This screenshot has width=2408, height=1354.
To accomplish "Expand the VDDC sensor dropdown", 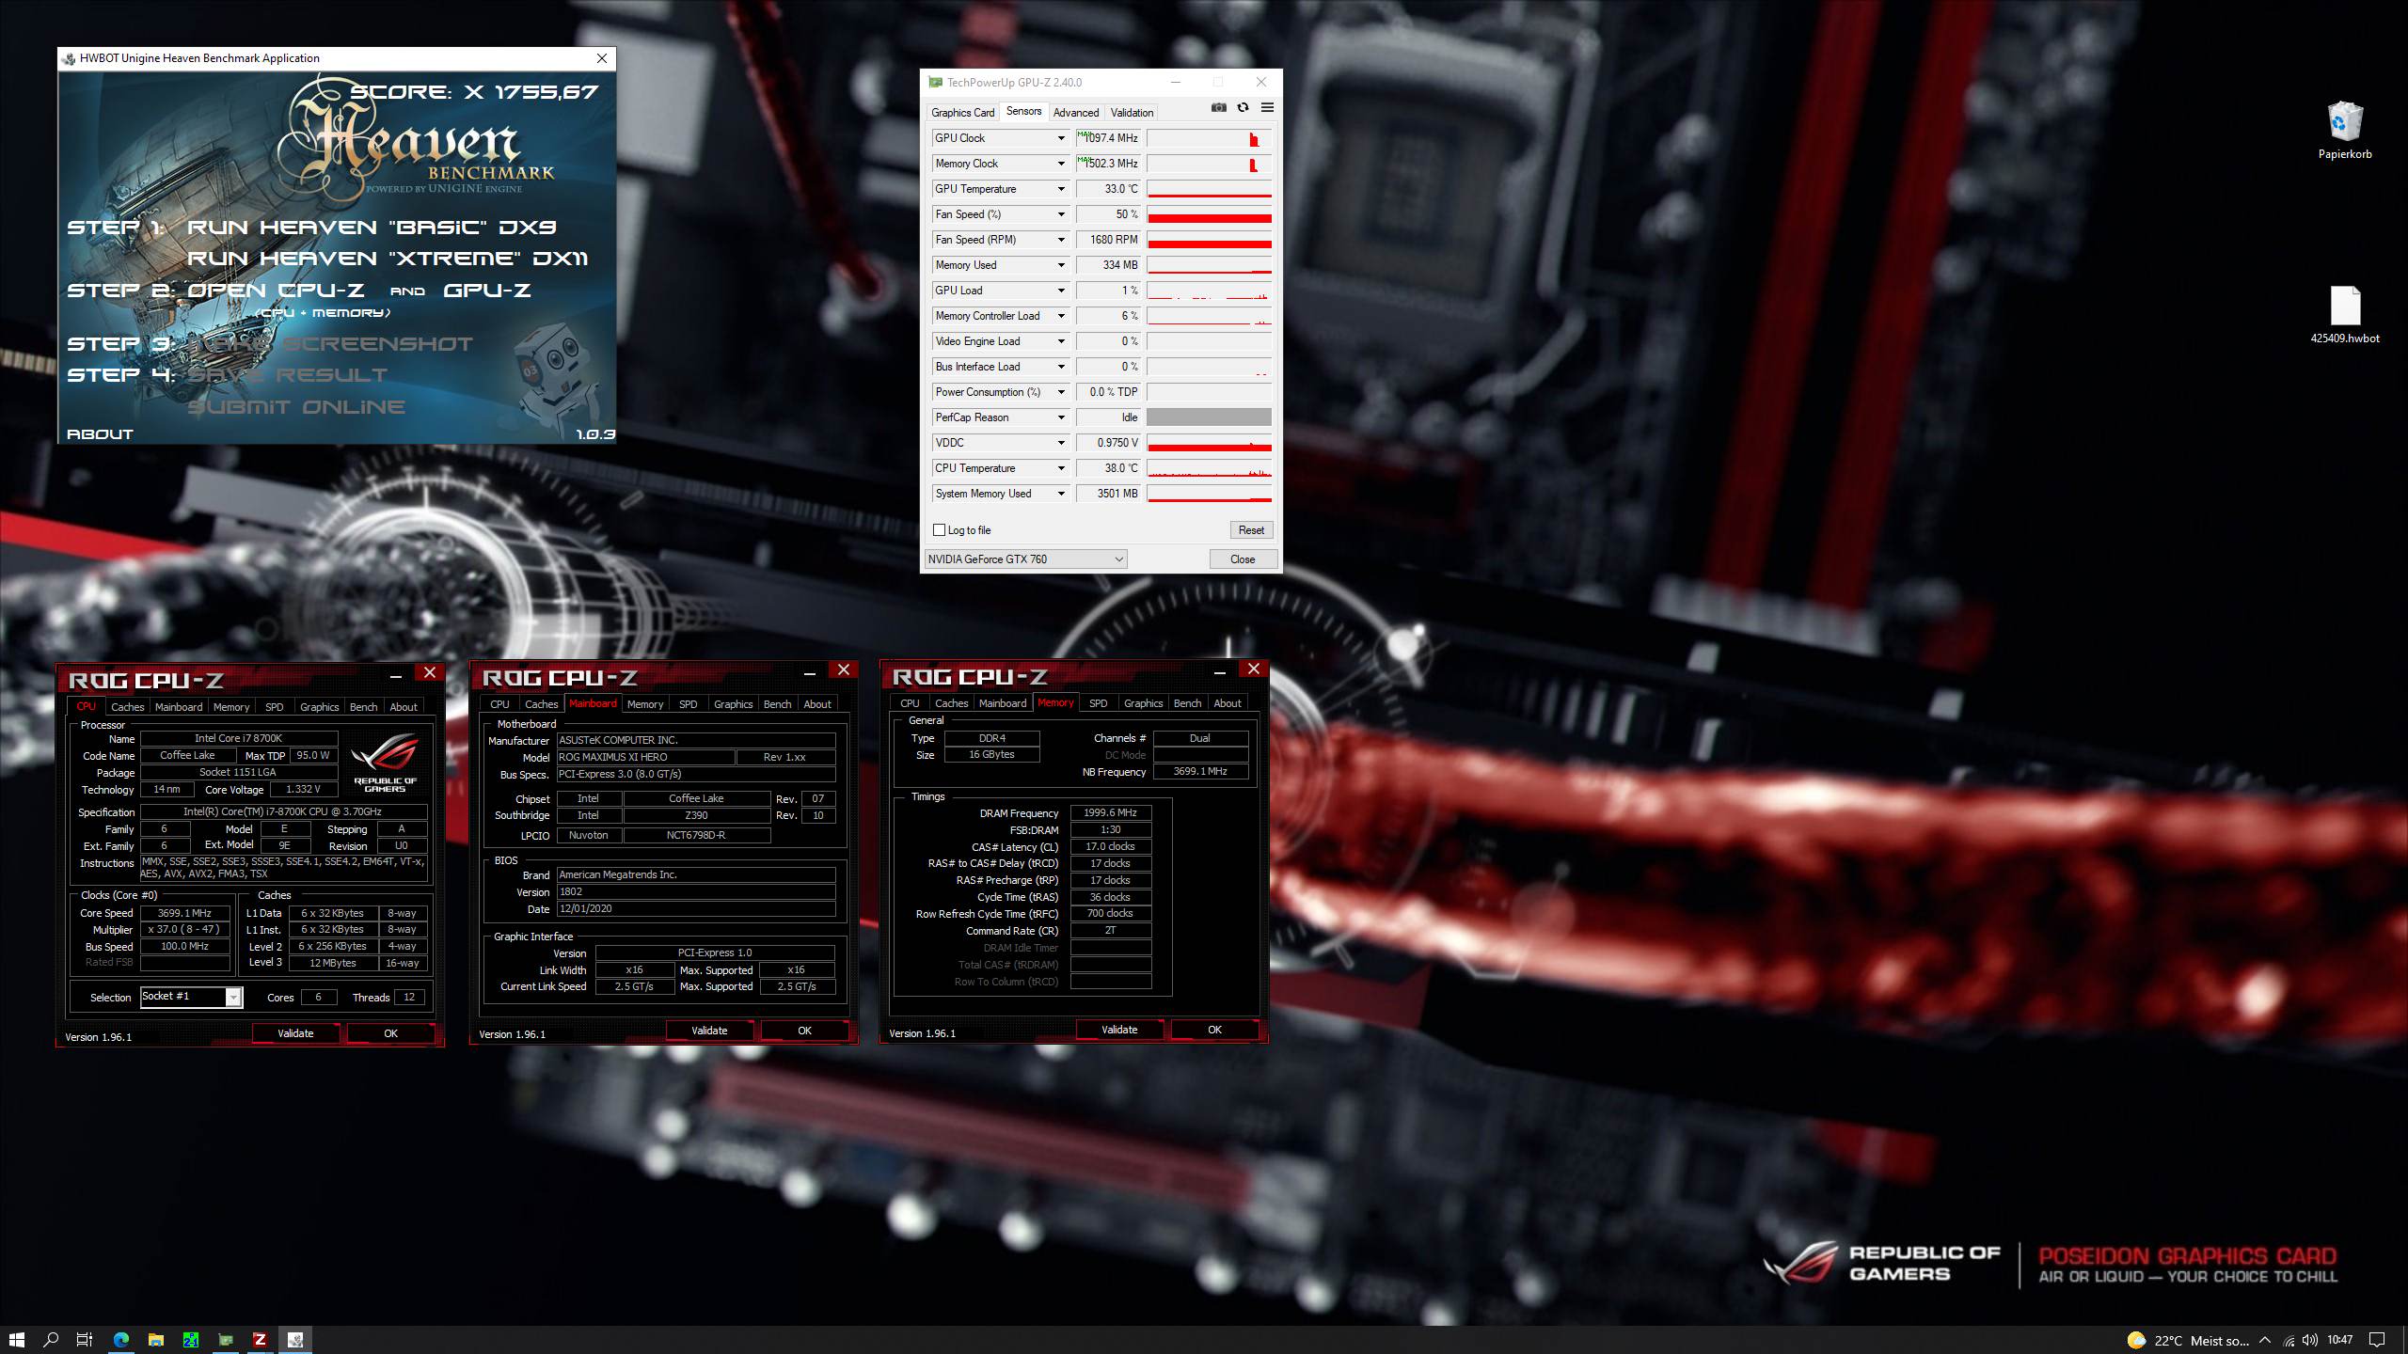I will [x=1061, y=443].
